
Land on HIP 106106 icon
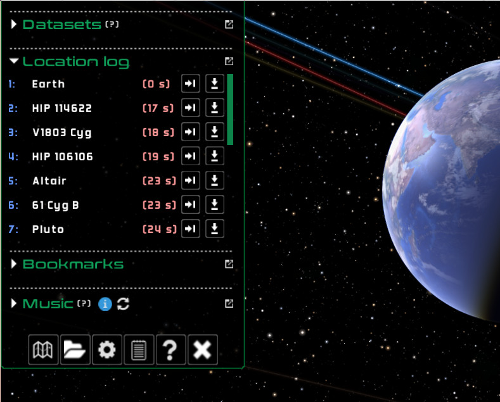tap(215, 156)
